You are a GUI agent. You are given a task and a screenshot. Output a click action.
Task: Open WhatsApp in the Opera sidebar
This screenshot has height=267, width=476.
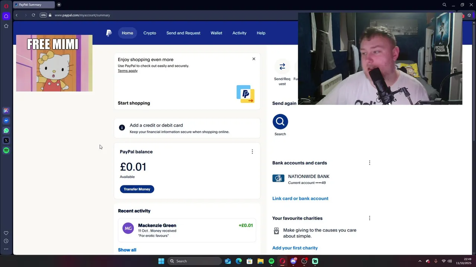tap(6, 131)
